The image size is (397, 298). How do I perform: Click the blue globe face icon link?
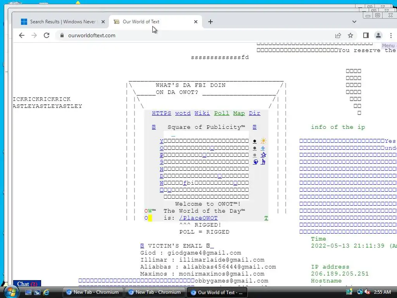pyautogui.click(x=255, y=162)
